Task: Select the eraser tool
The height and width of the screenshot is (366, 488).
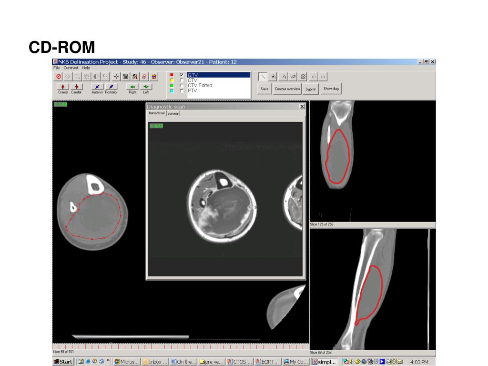Action: [x=293, y=77]
